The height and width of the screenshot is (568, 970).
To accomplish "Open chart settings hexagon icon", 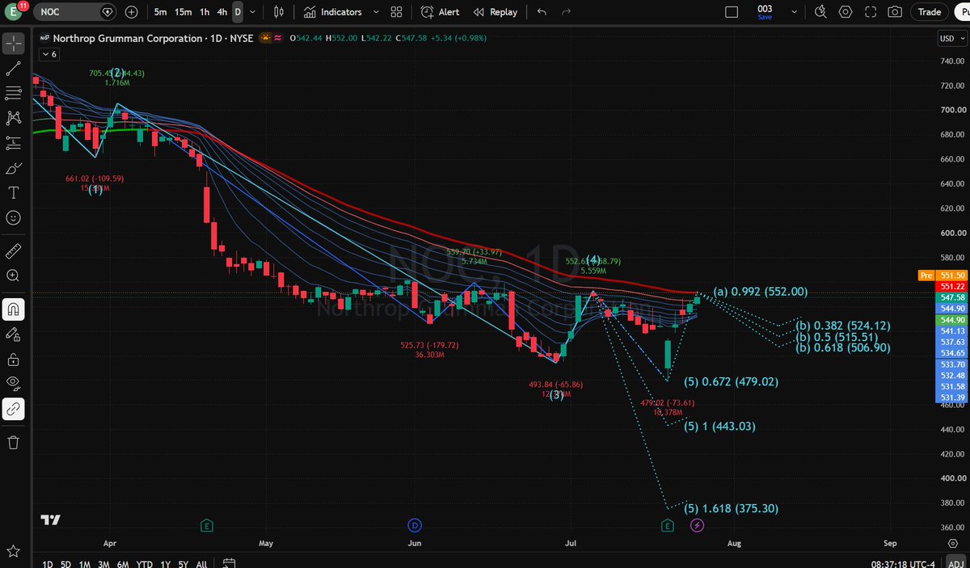I will coord(846,12).
